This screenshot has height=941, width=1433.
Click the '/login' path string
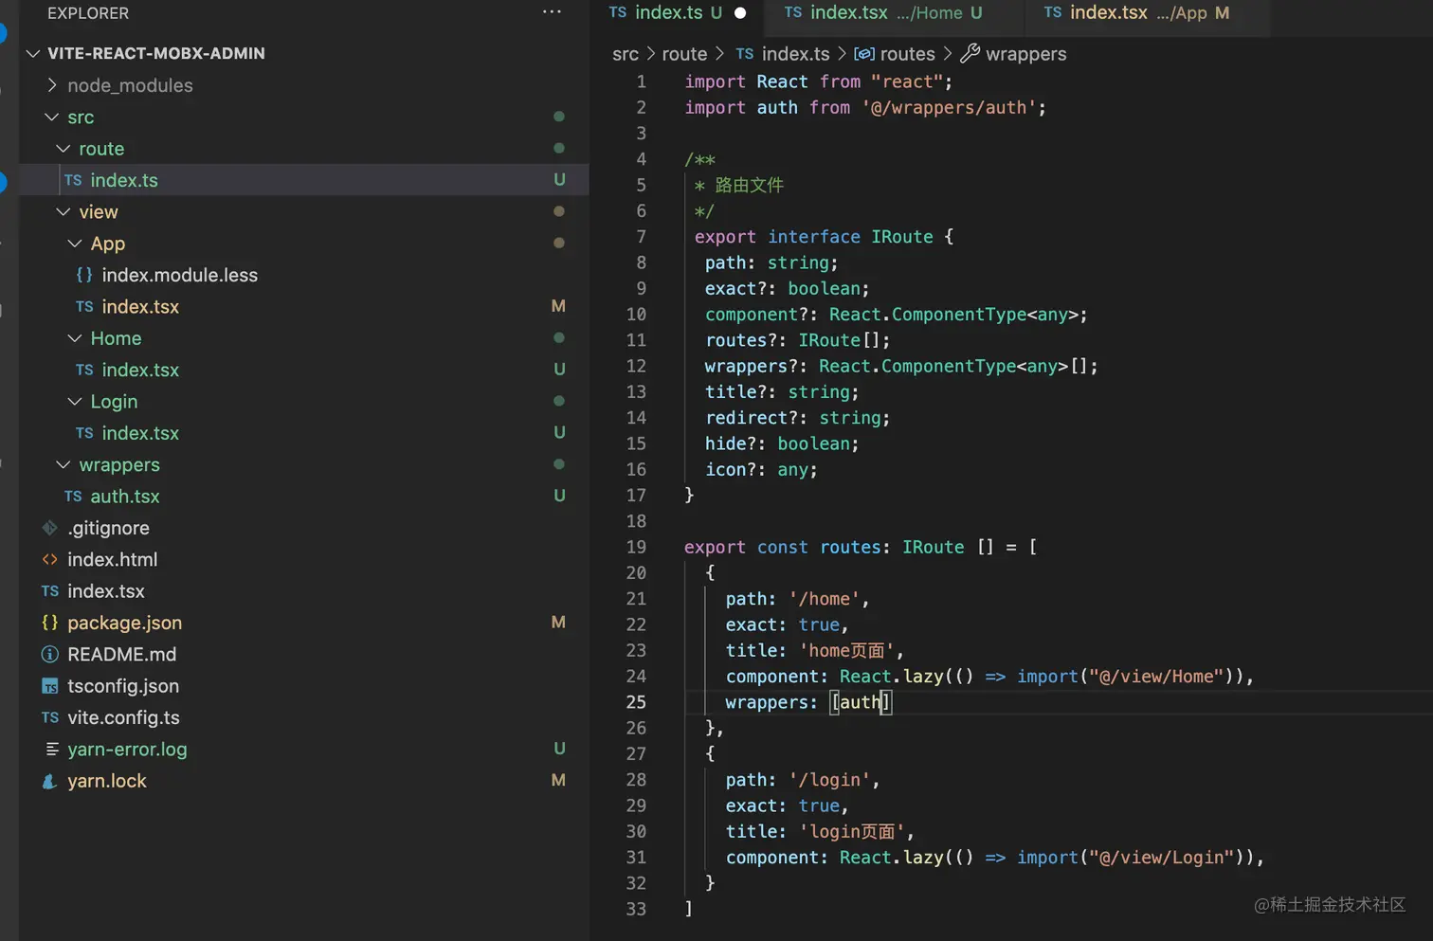tap(829, 780)
